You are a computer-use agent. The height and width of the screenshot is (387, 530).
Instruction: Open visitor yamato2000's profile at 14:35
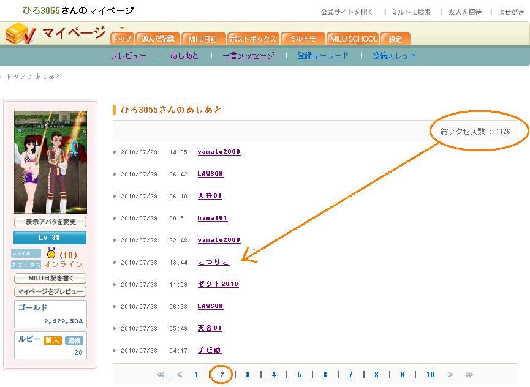coord(219,152)
